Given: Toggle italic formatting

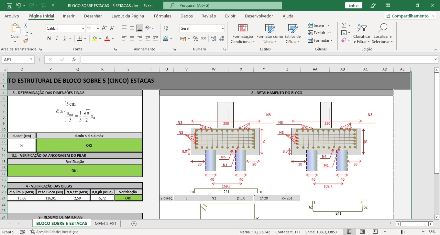Looking at the screenshot, I should click(x=57, y=38).
